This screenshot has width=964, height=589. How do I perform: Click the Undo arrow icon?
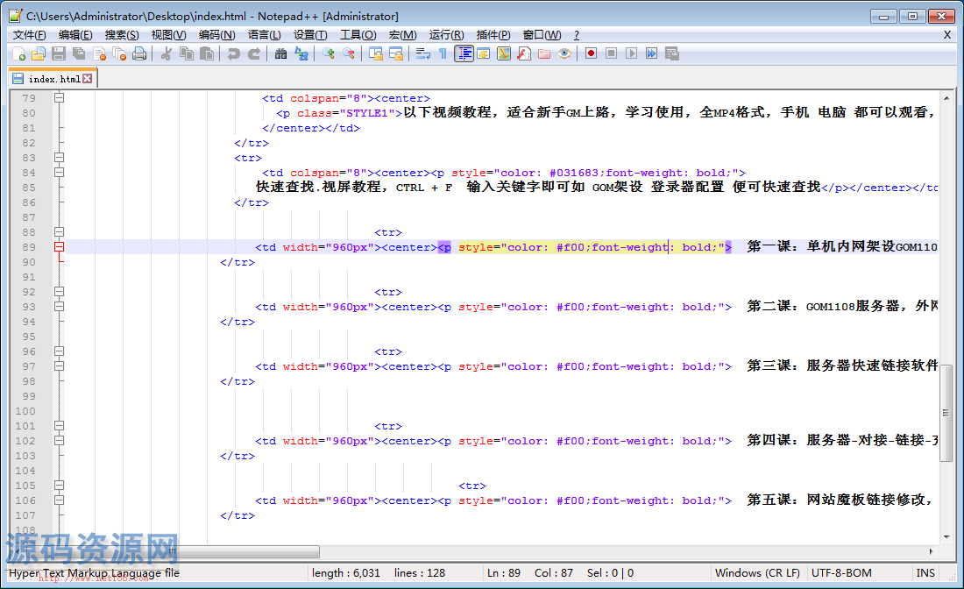(x=233, y=53)
